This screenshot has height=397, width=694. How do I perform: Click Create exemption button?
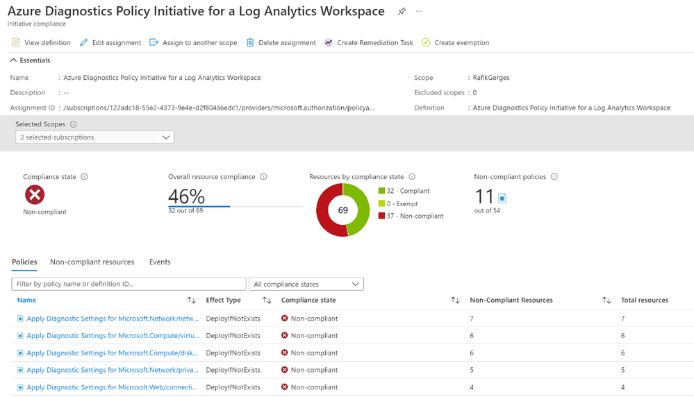[x=456, y=42]
